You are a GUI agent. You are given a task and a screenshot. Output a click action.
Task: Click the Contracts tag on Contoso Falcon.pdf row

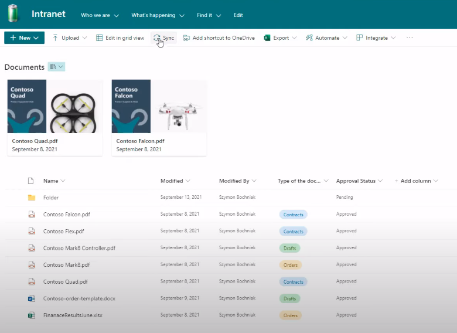click(x=293, y=215)
